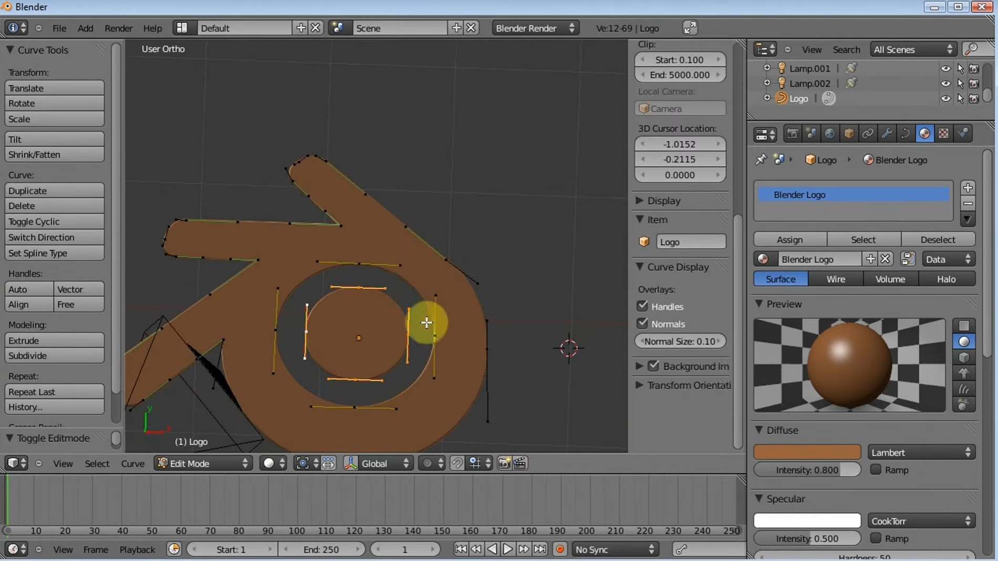Hide the Logo object eye icon
998x561 pixels.
[x=945, y=98]
